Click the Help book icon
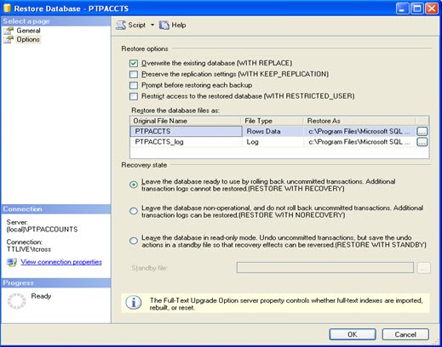This screenshot has height=347, width=442. tap(164, 26)
